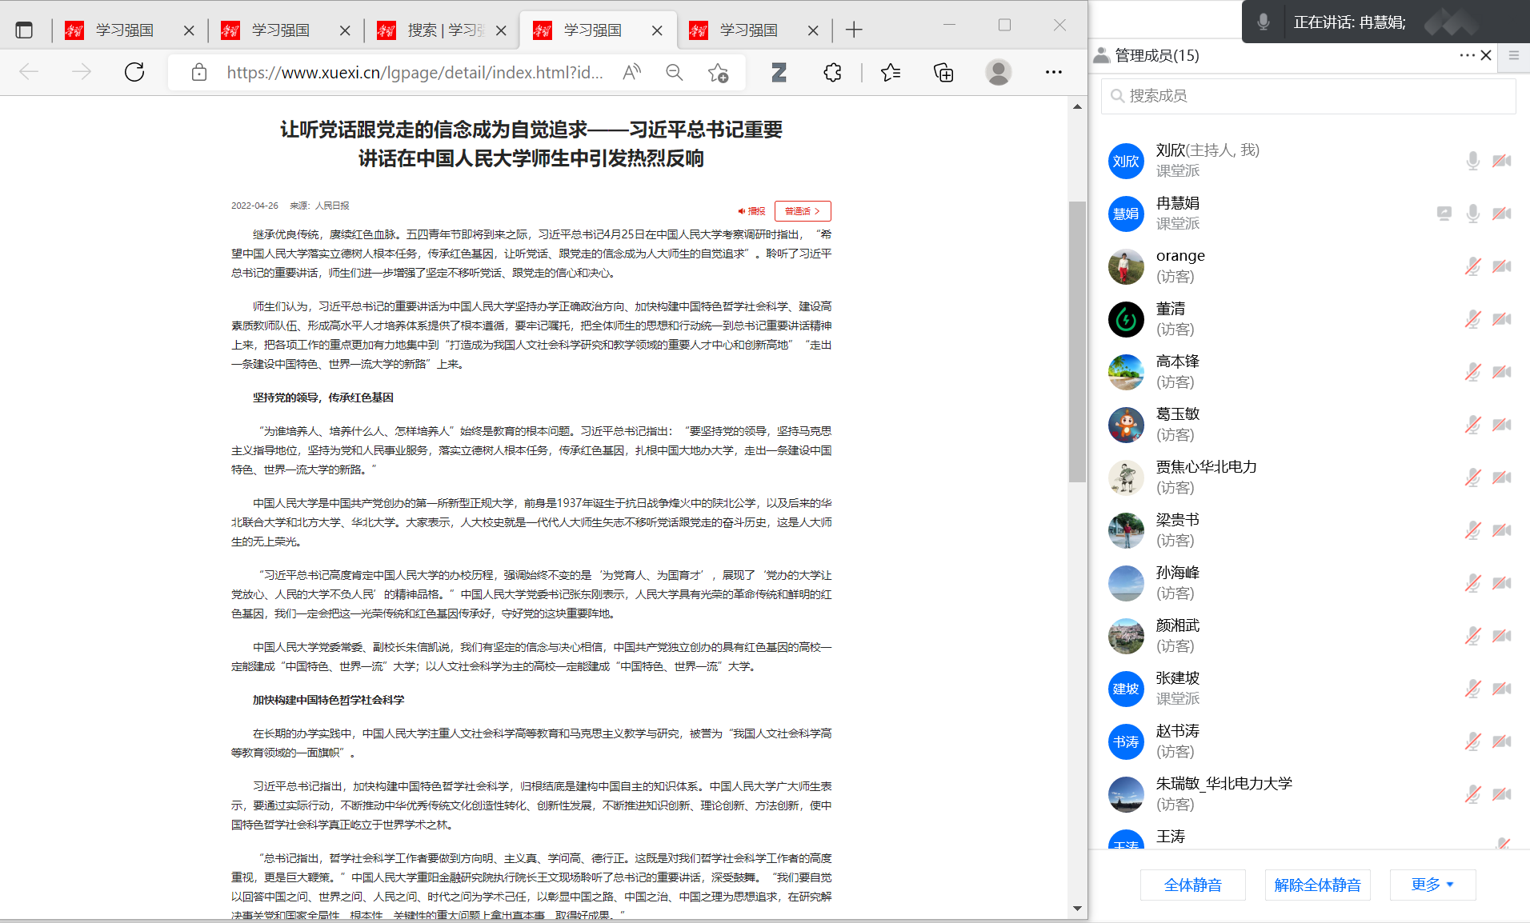Open browser Settings and more menu

(x=1053, y=73)
